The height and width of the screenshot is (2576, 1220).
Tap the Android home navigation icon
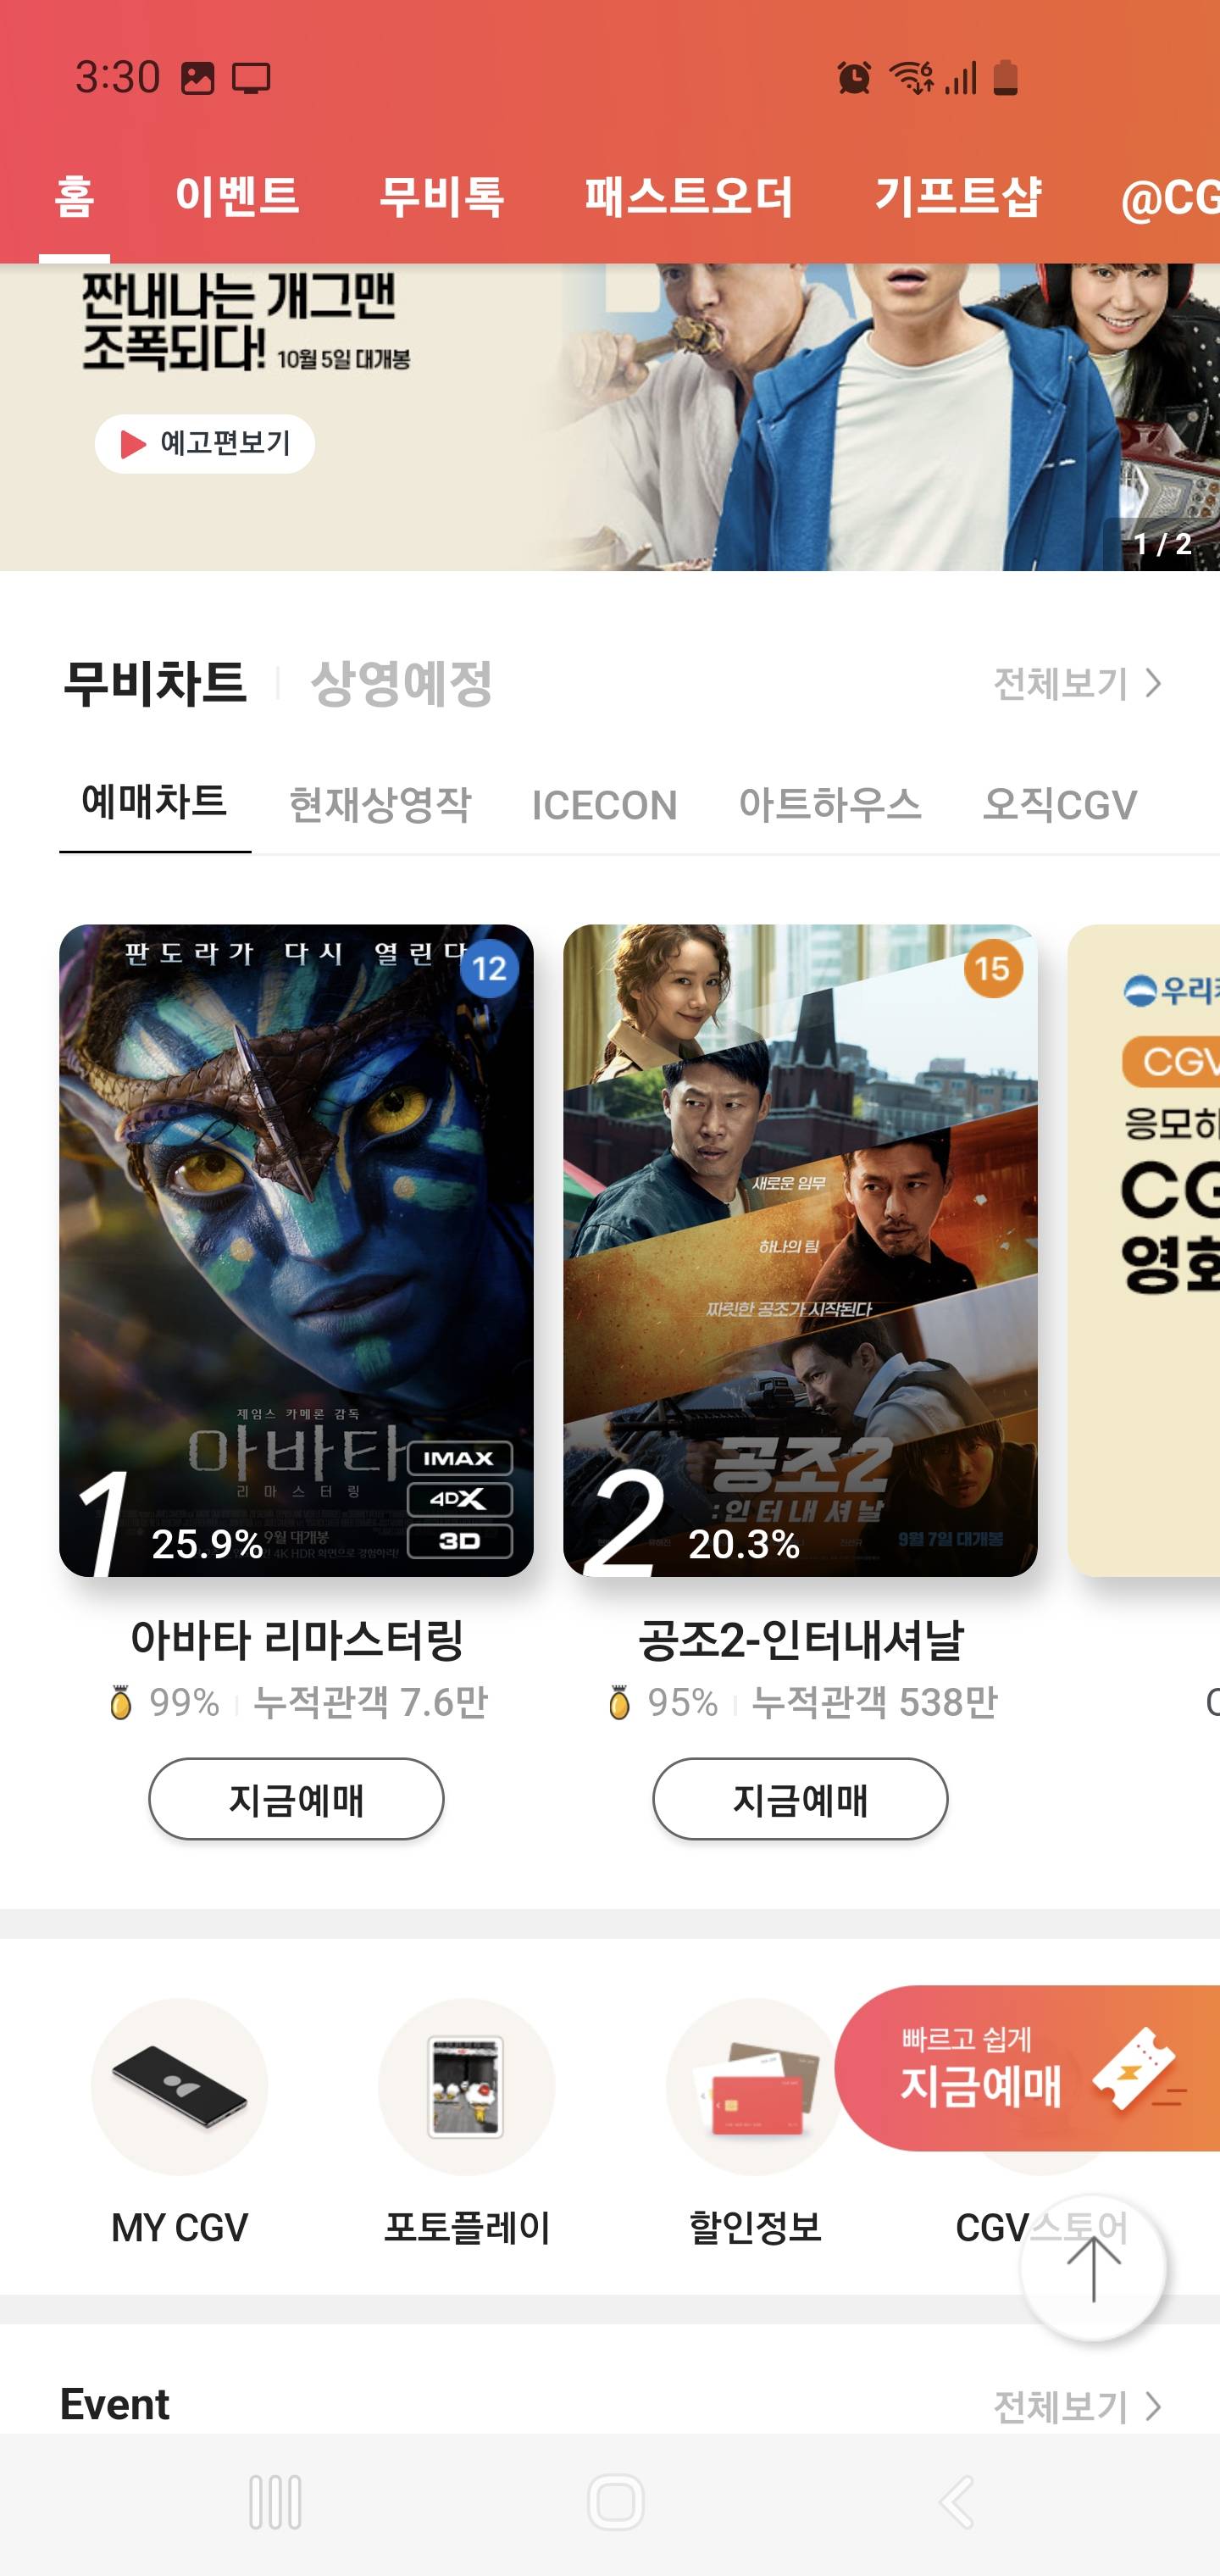coord(615,2502)
